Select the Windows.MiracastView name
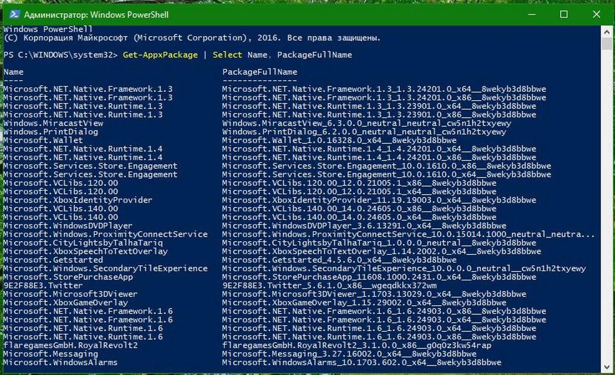The width and height of the screenshot is (615, 375). [x=53, y=123]
